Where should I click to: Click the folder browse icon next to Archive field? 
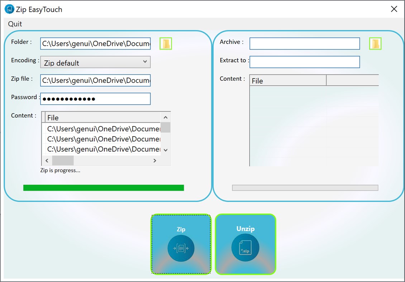[375, 43]
